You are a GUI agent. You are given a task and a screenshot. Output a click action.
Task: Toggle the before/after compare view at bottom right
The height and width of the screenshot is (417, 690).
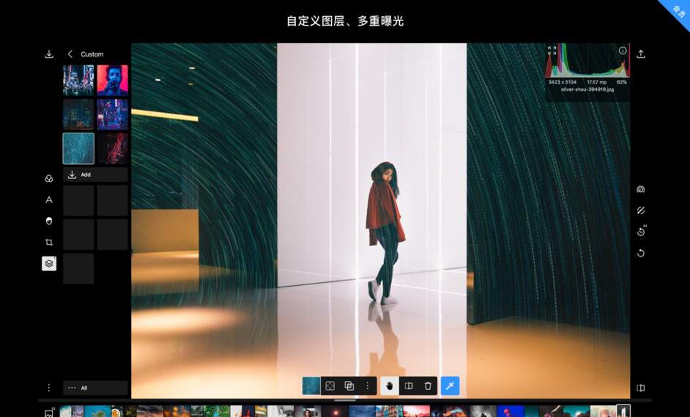tap(641, 388)
